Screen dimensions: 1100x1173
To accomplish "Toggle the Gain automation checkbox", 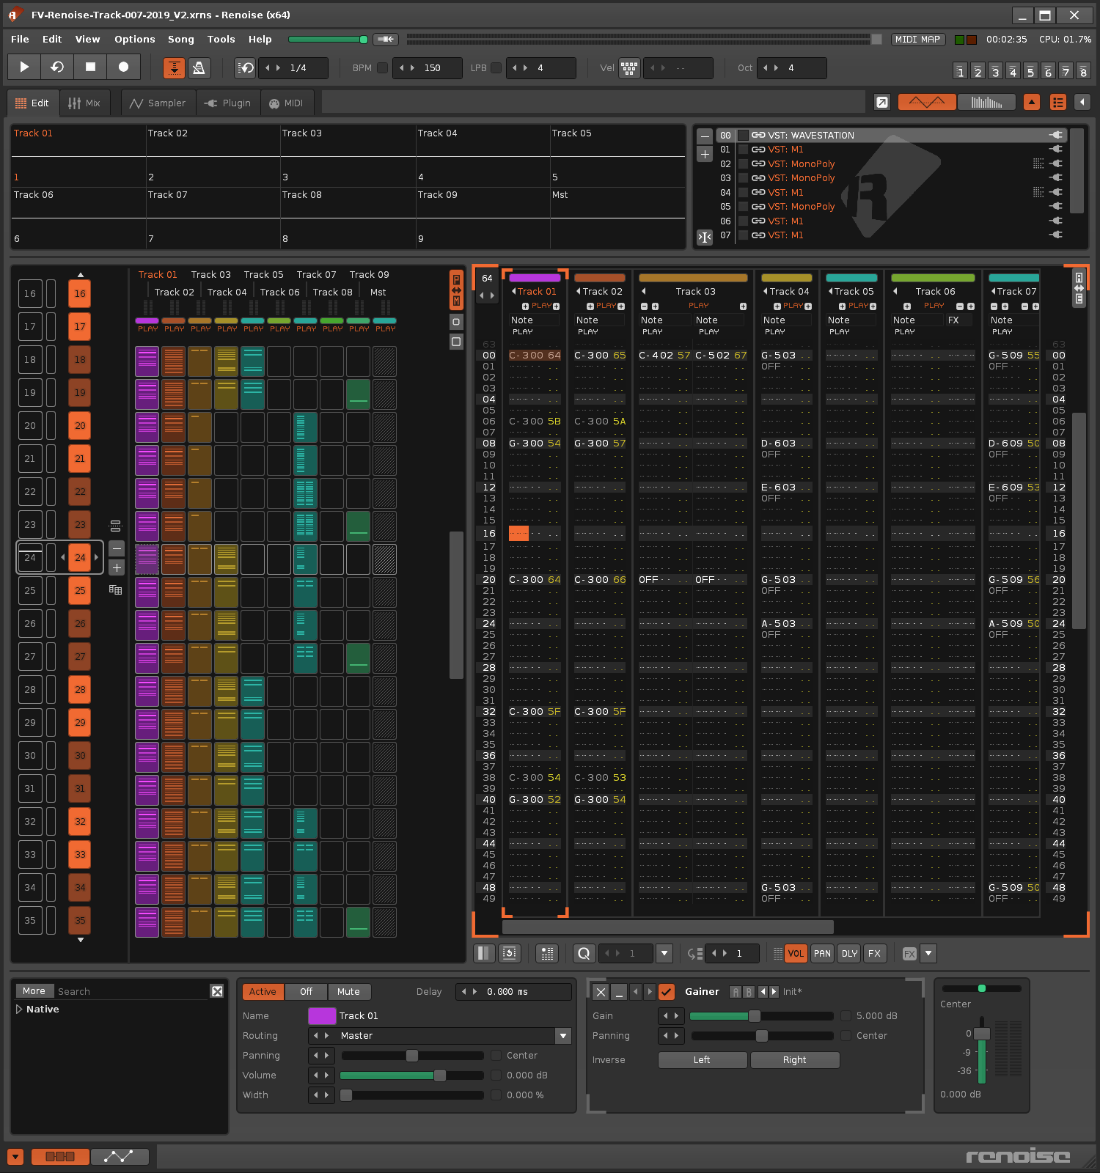I will 846,1015.
